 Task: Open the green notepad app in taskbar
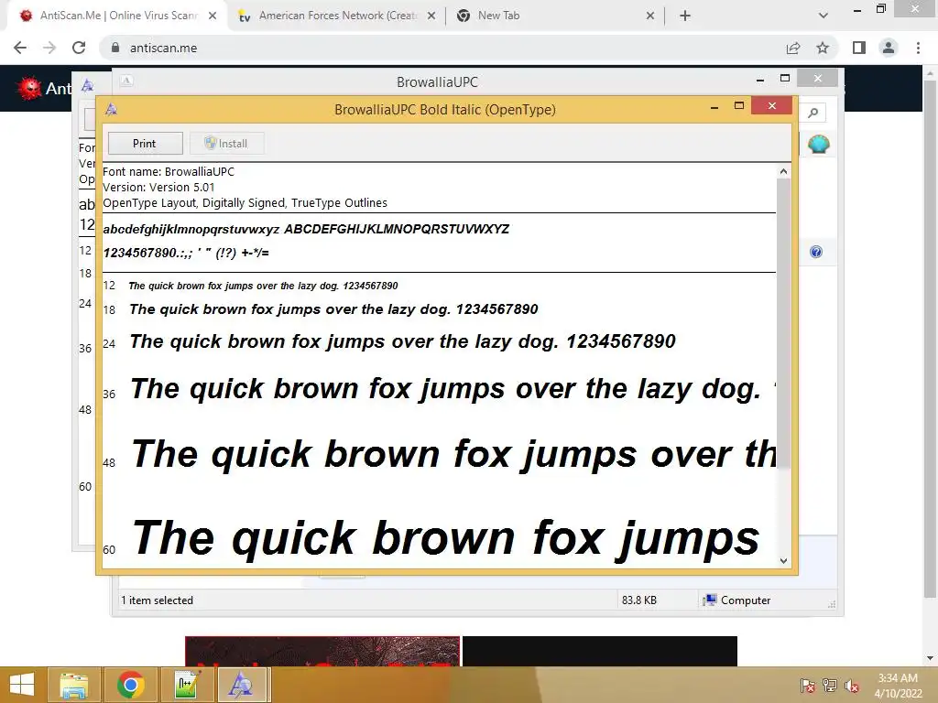(186, 685)
